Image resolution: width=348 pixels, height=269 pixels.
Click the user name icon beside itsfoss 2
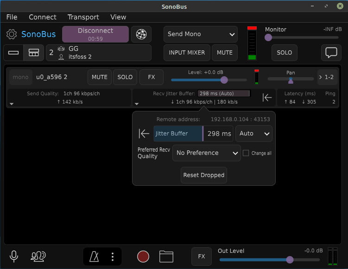(x=61, y=57)
